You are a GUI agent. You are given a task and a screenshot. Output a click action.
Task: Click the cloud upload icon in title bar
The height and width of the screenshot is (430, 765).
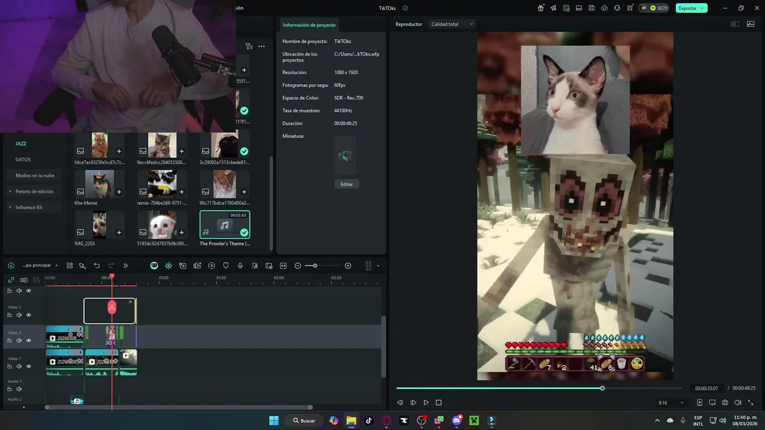pyautogui.click(x=604, y=8)
